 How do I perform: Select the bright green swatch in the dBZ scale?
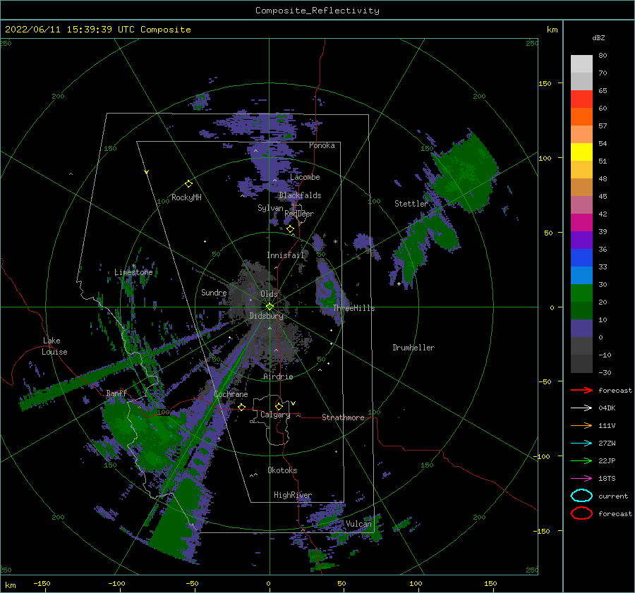(581, 293)
